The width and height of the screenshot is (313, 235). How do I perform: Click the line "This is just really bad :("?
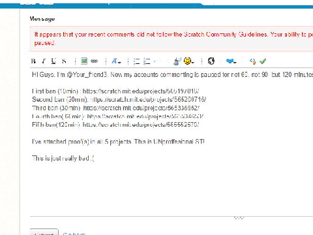63,158
